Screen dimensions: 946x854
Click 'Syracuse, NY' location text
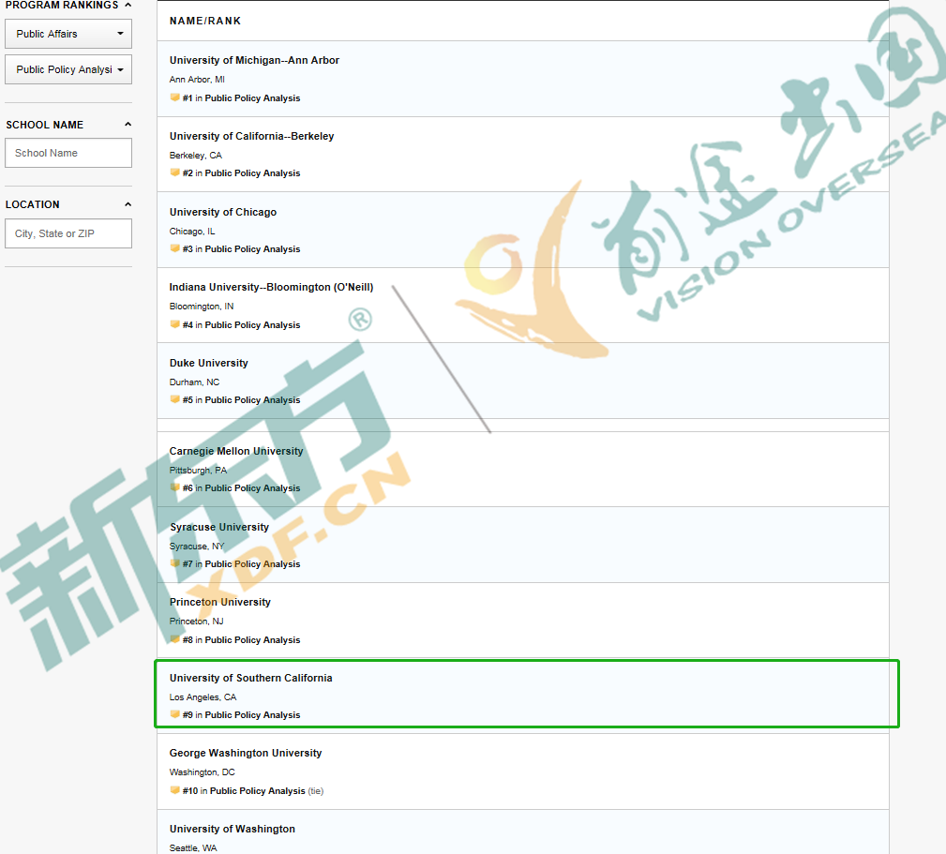[197, 547]
